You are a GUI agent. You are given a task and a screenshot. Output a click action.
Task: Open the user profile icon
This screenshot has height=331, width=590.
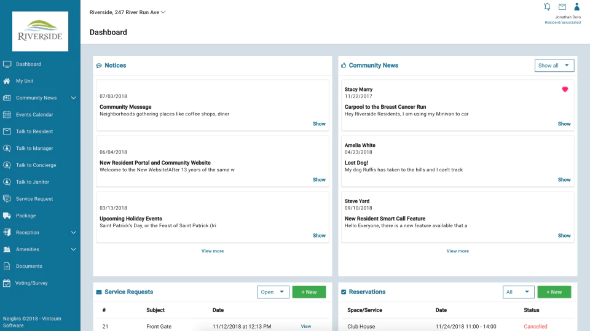[x=577, y=6]
